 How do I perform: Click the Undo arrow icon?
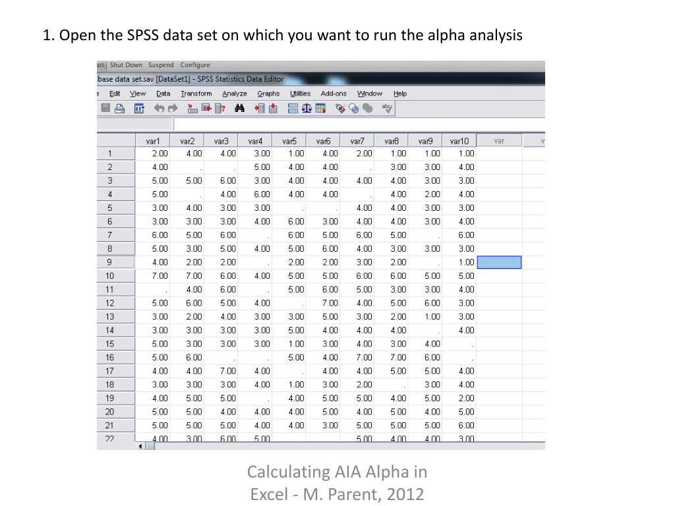pos(160,109)
